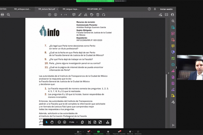Click the zoom-out magnifier in the toolbar
The width and height of the screenshot is (203, 135).
pyautogui.click(x=8, y=15)
